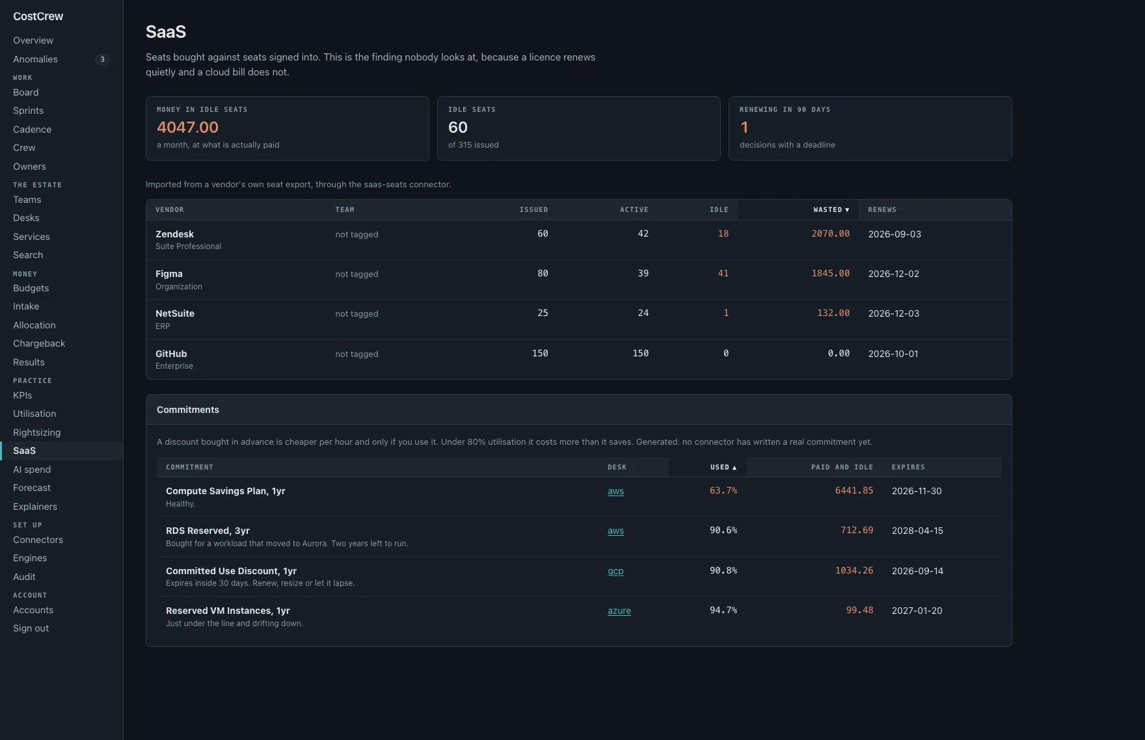This screenshot has height=740, width=1145.
Task: Open the Overview page in sidebar
Action: coord(33,40)
